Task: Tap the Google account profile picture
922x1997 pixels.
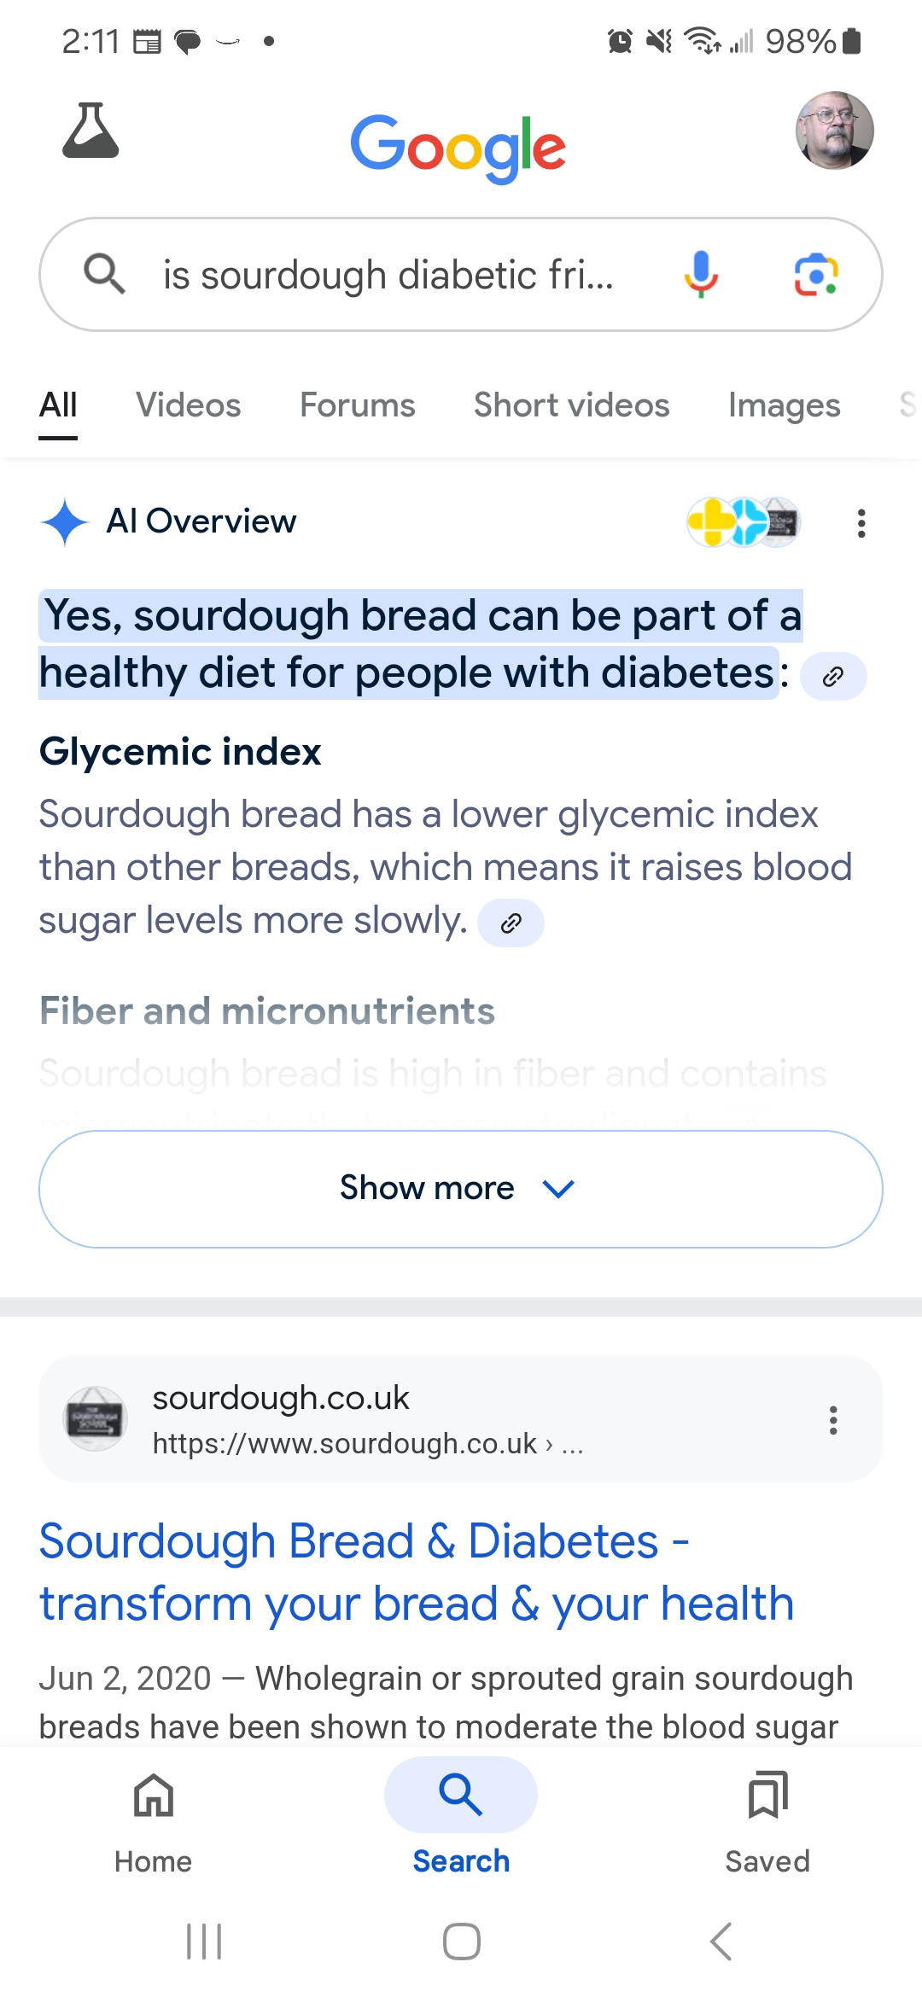Action: (x=834, y=131)
